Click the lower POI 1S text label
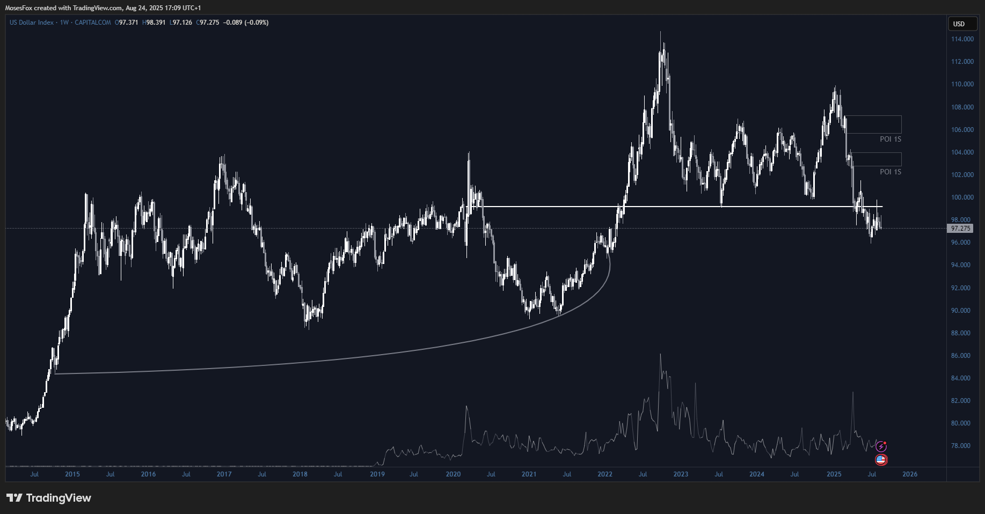Image resolution: width=985 pixels, height=514 pixels. [890, 172]
